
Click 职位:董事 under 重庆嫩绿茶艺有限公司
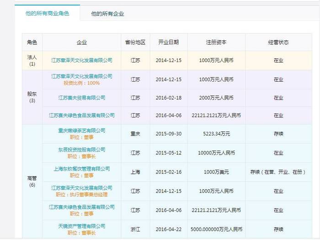(82, 137)
